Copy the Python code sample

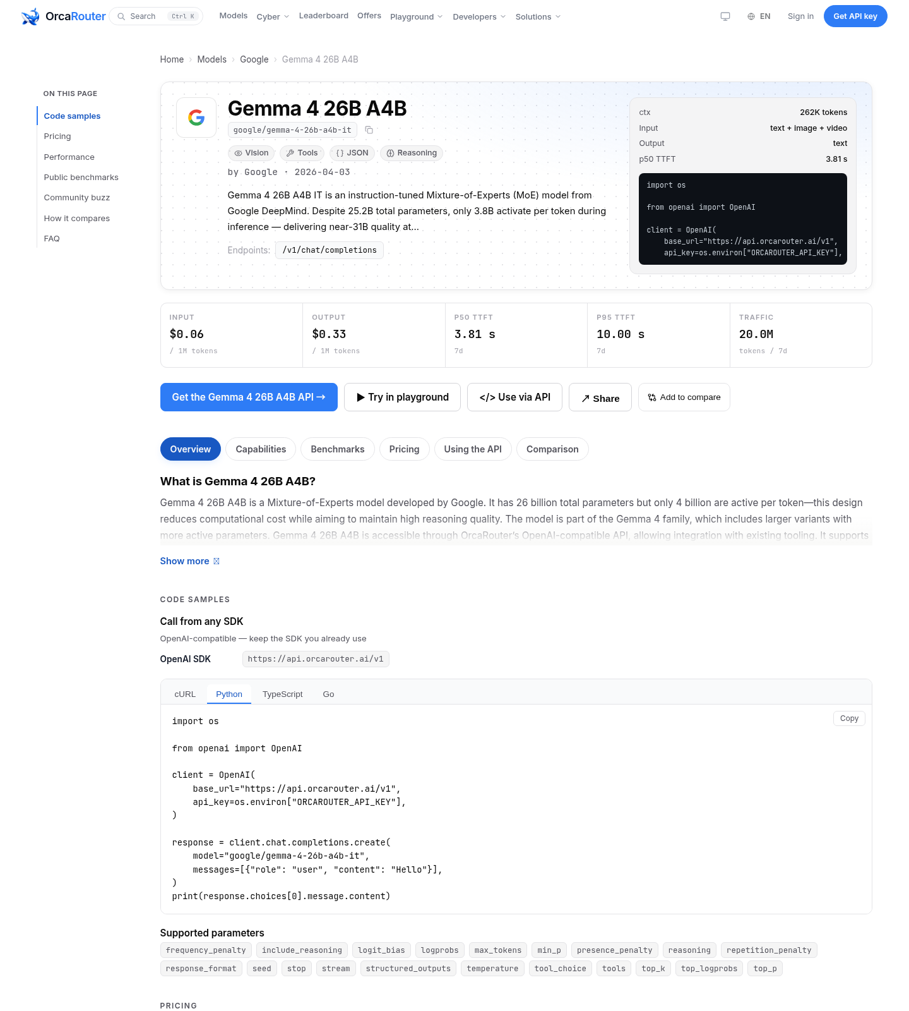click(849, 718)
